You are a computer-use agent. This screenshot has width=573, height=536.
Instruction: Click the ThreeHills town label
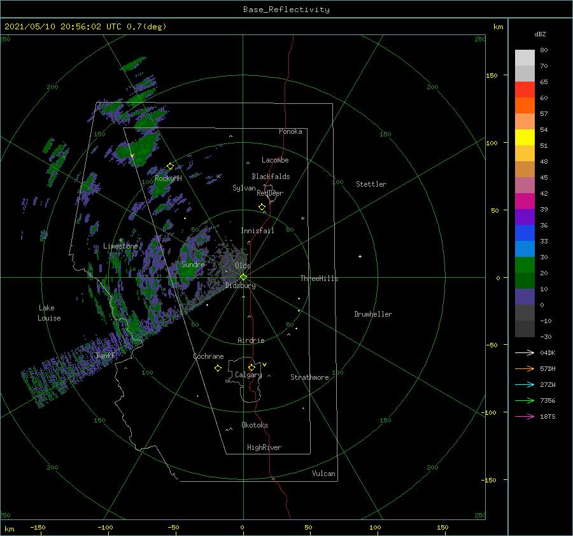[x=320, y=279]
